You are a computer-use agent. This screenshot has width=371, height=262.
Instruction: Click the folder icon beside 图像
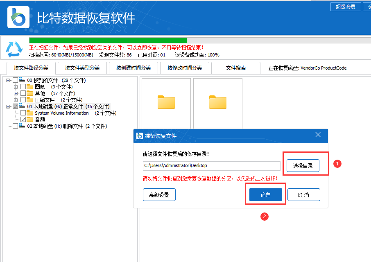click(x=30, y=86)
